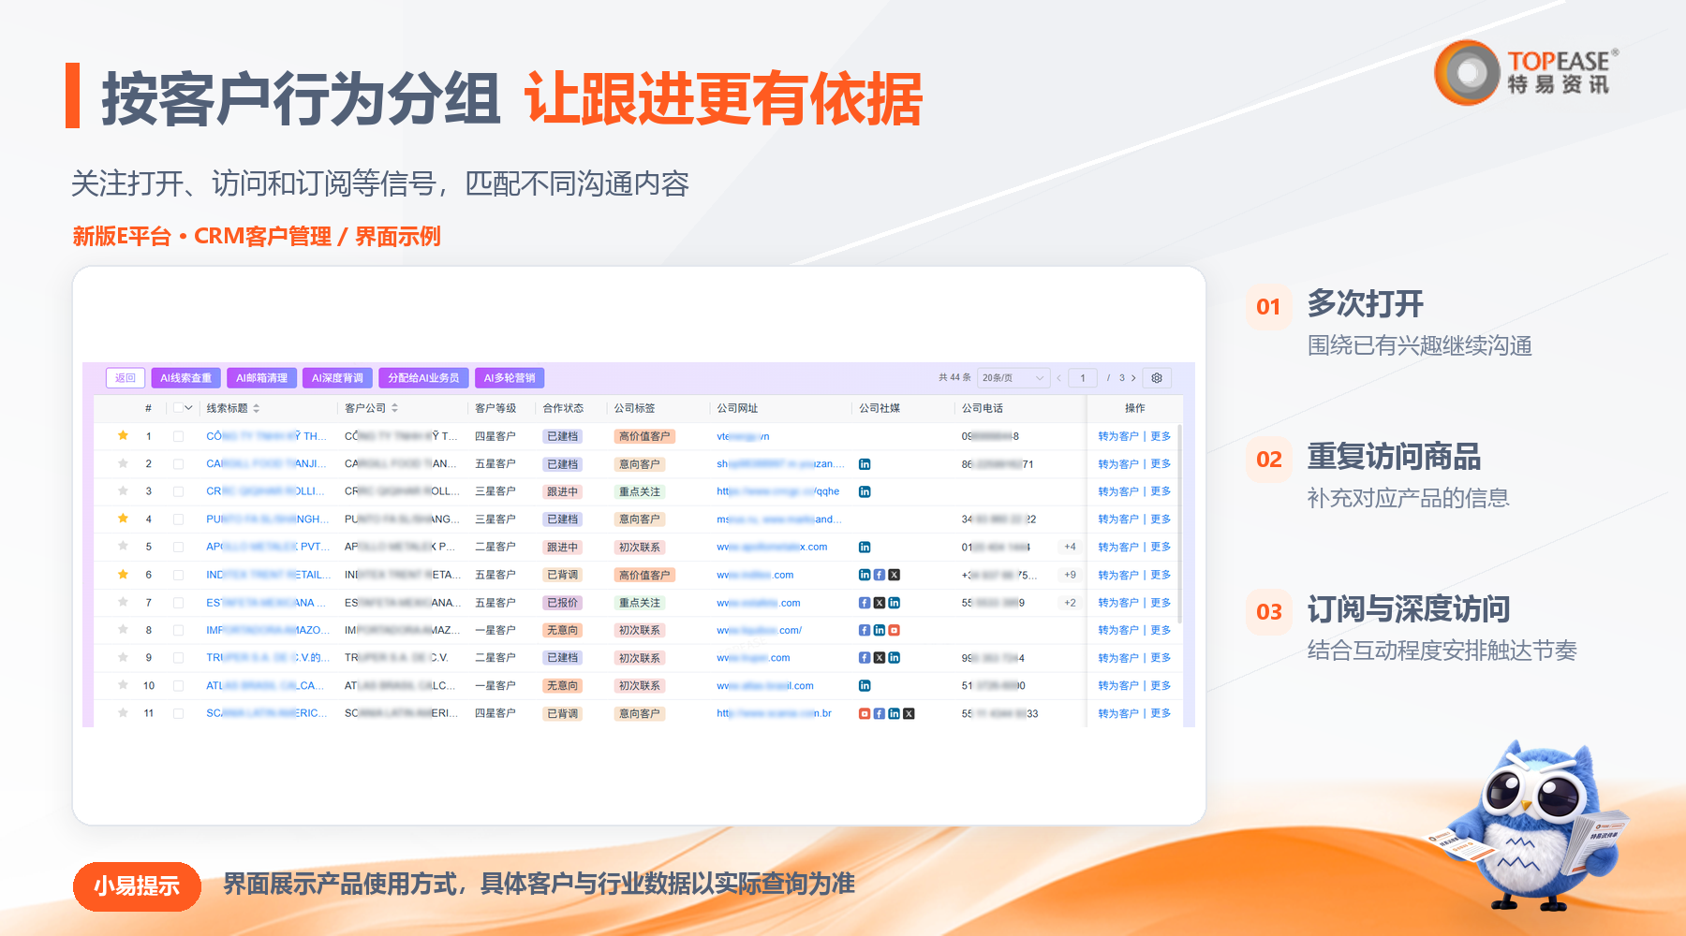Image resolution: width=1686 pixels, height=936 pixels.
Task: Expand the +9 extra phone numbers in row 6
Action: pyautogui.click(x=1070, y=575)
